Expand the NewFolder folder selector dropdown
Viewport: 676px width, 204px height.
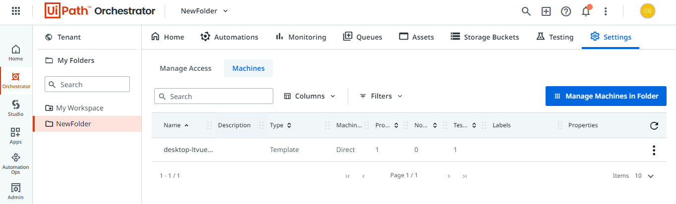click(205, 11)
